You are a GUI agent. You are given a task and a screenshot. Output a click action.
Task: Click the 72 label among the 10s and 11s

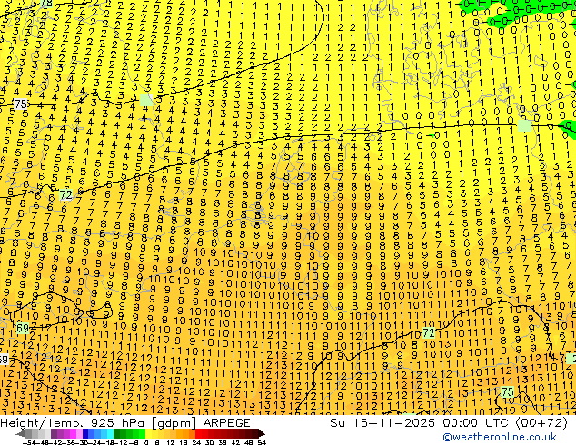429,333
